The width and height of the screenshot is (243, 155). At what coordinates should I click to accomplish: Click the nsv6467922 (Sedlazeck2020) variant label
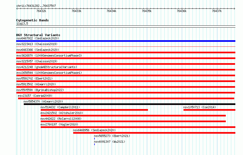pyautogui.click(x=38, y=38)
